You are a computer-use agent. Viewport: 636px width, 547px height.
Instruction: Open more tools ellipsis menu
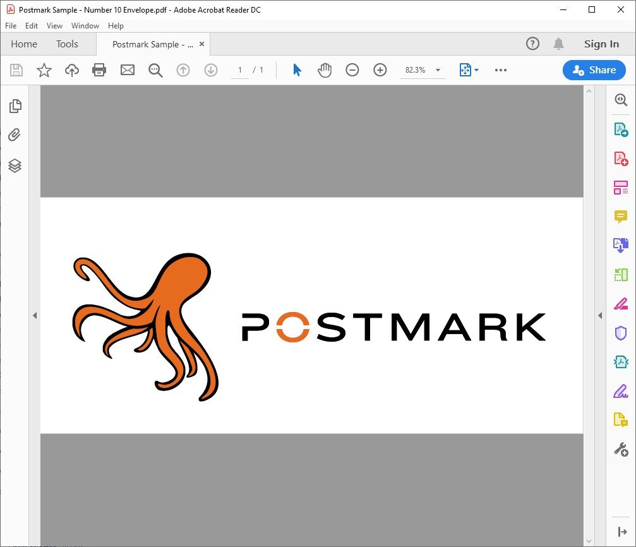click(501, 70)
